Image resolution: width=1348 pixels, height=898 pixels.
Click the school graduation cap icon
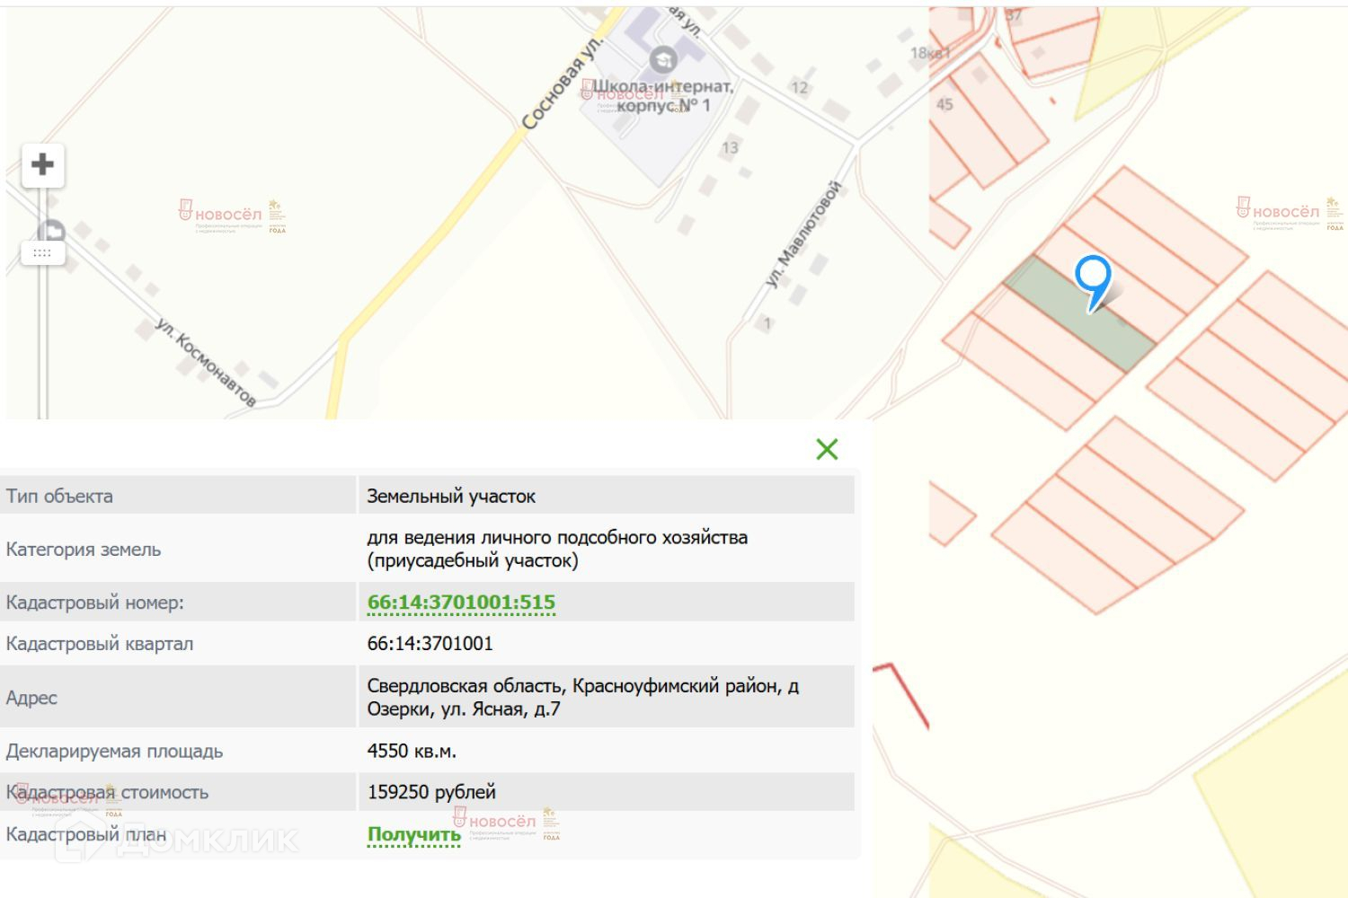click(663, 60)
